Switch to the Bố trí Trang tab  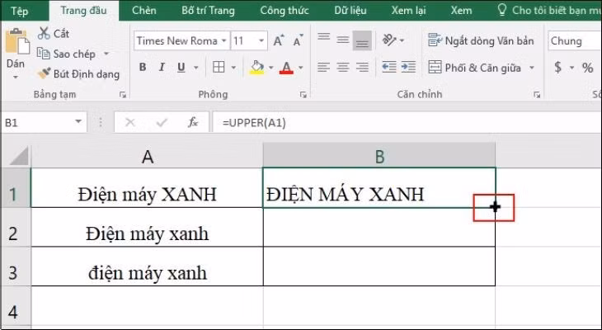(x=208, y=11)
